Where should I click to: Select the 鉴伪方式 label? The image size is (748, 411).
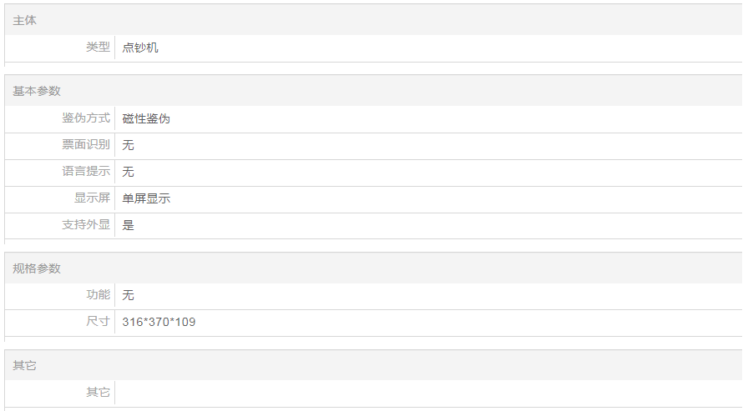86,118
